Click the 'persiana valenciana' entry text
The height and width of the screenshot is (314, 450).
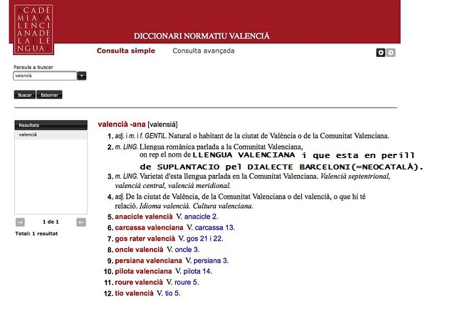(148, 261)
